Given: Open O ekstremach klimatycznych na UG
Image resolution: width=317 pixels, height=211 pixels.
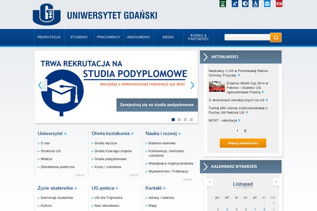Looking at the screenshot, I should tap(238, 100).
